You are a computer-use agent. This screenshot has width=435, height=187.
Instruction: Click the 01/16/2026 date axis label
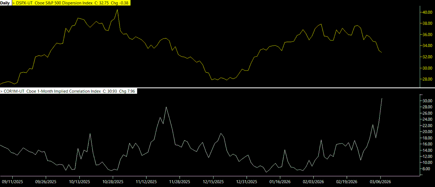280,182
